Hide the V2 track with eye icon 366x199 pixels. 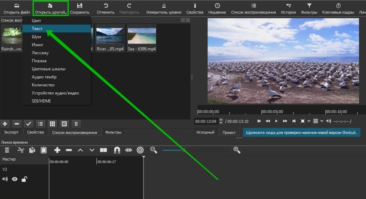[15, 179]
